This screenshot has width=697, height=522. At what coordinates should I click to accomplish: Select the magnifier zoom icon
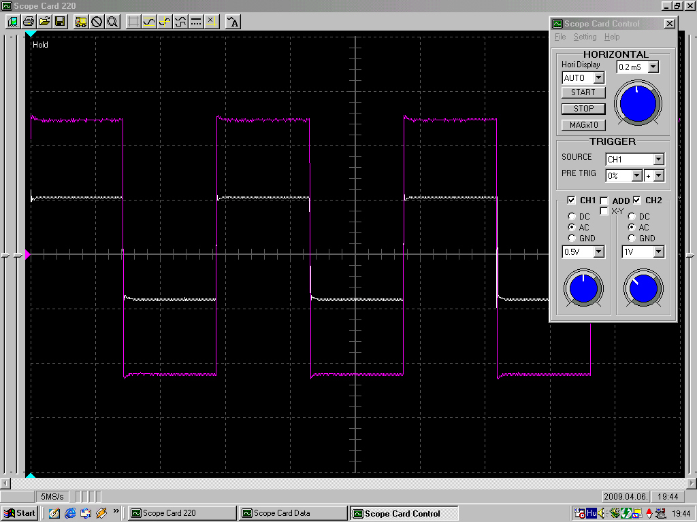[x=112, y=21]
